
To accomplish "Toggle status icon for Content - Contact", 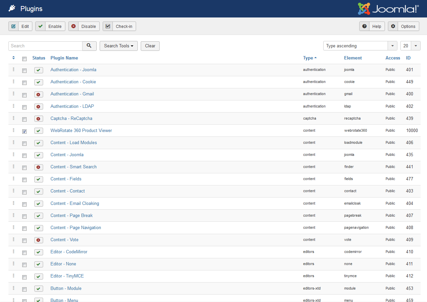I will point(39,191).
